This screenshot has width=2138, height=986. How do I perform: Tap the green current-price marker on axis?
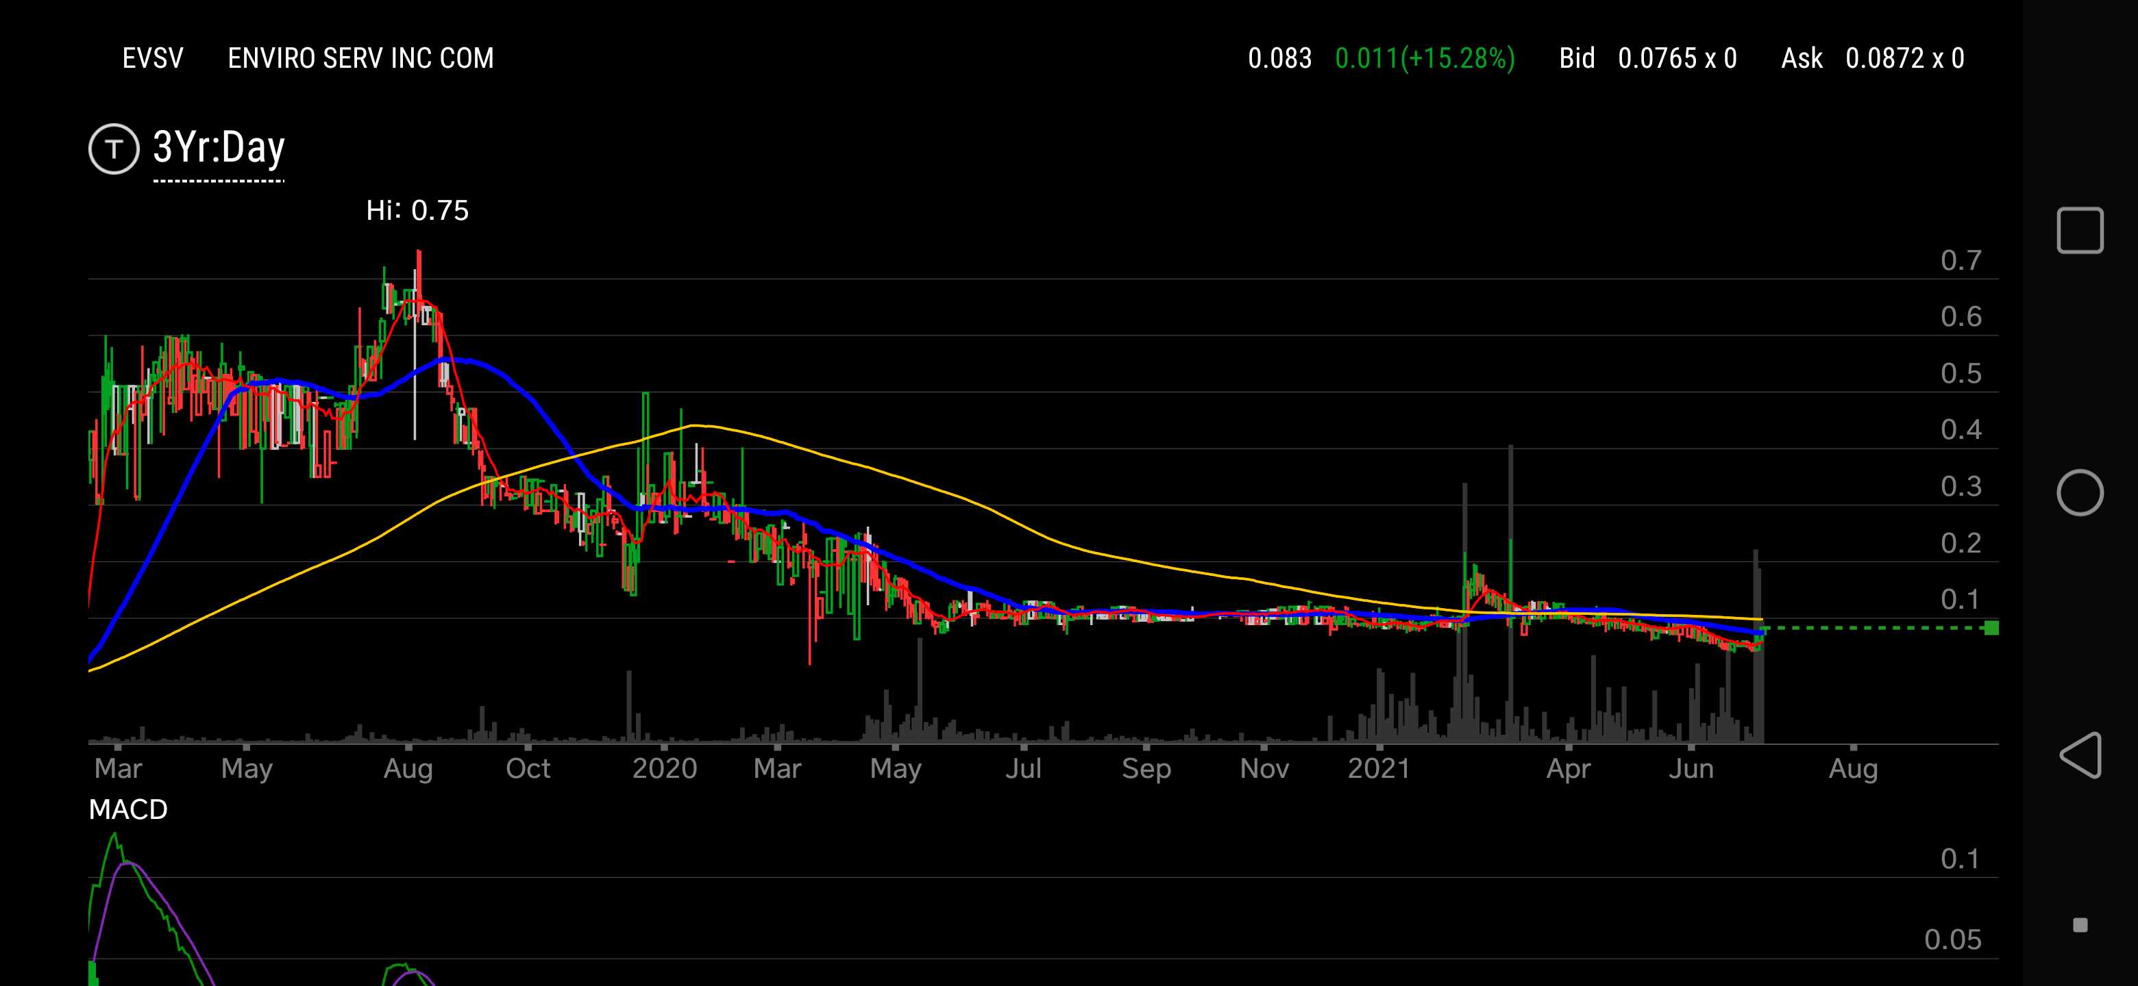[x=1991, y=628]
